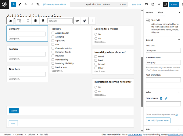Viewport: 183px width, 136px height.
Task: Collapse the Value section
Action: [179, 92]
